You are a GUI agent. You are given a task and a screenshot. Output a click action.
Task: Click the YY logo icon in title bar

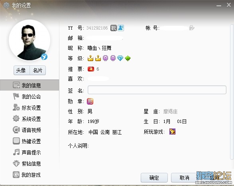click(x=6, y=5)
